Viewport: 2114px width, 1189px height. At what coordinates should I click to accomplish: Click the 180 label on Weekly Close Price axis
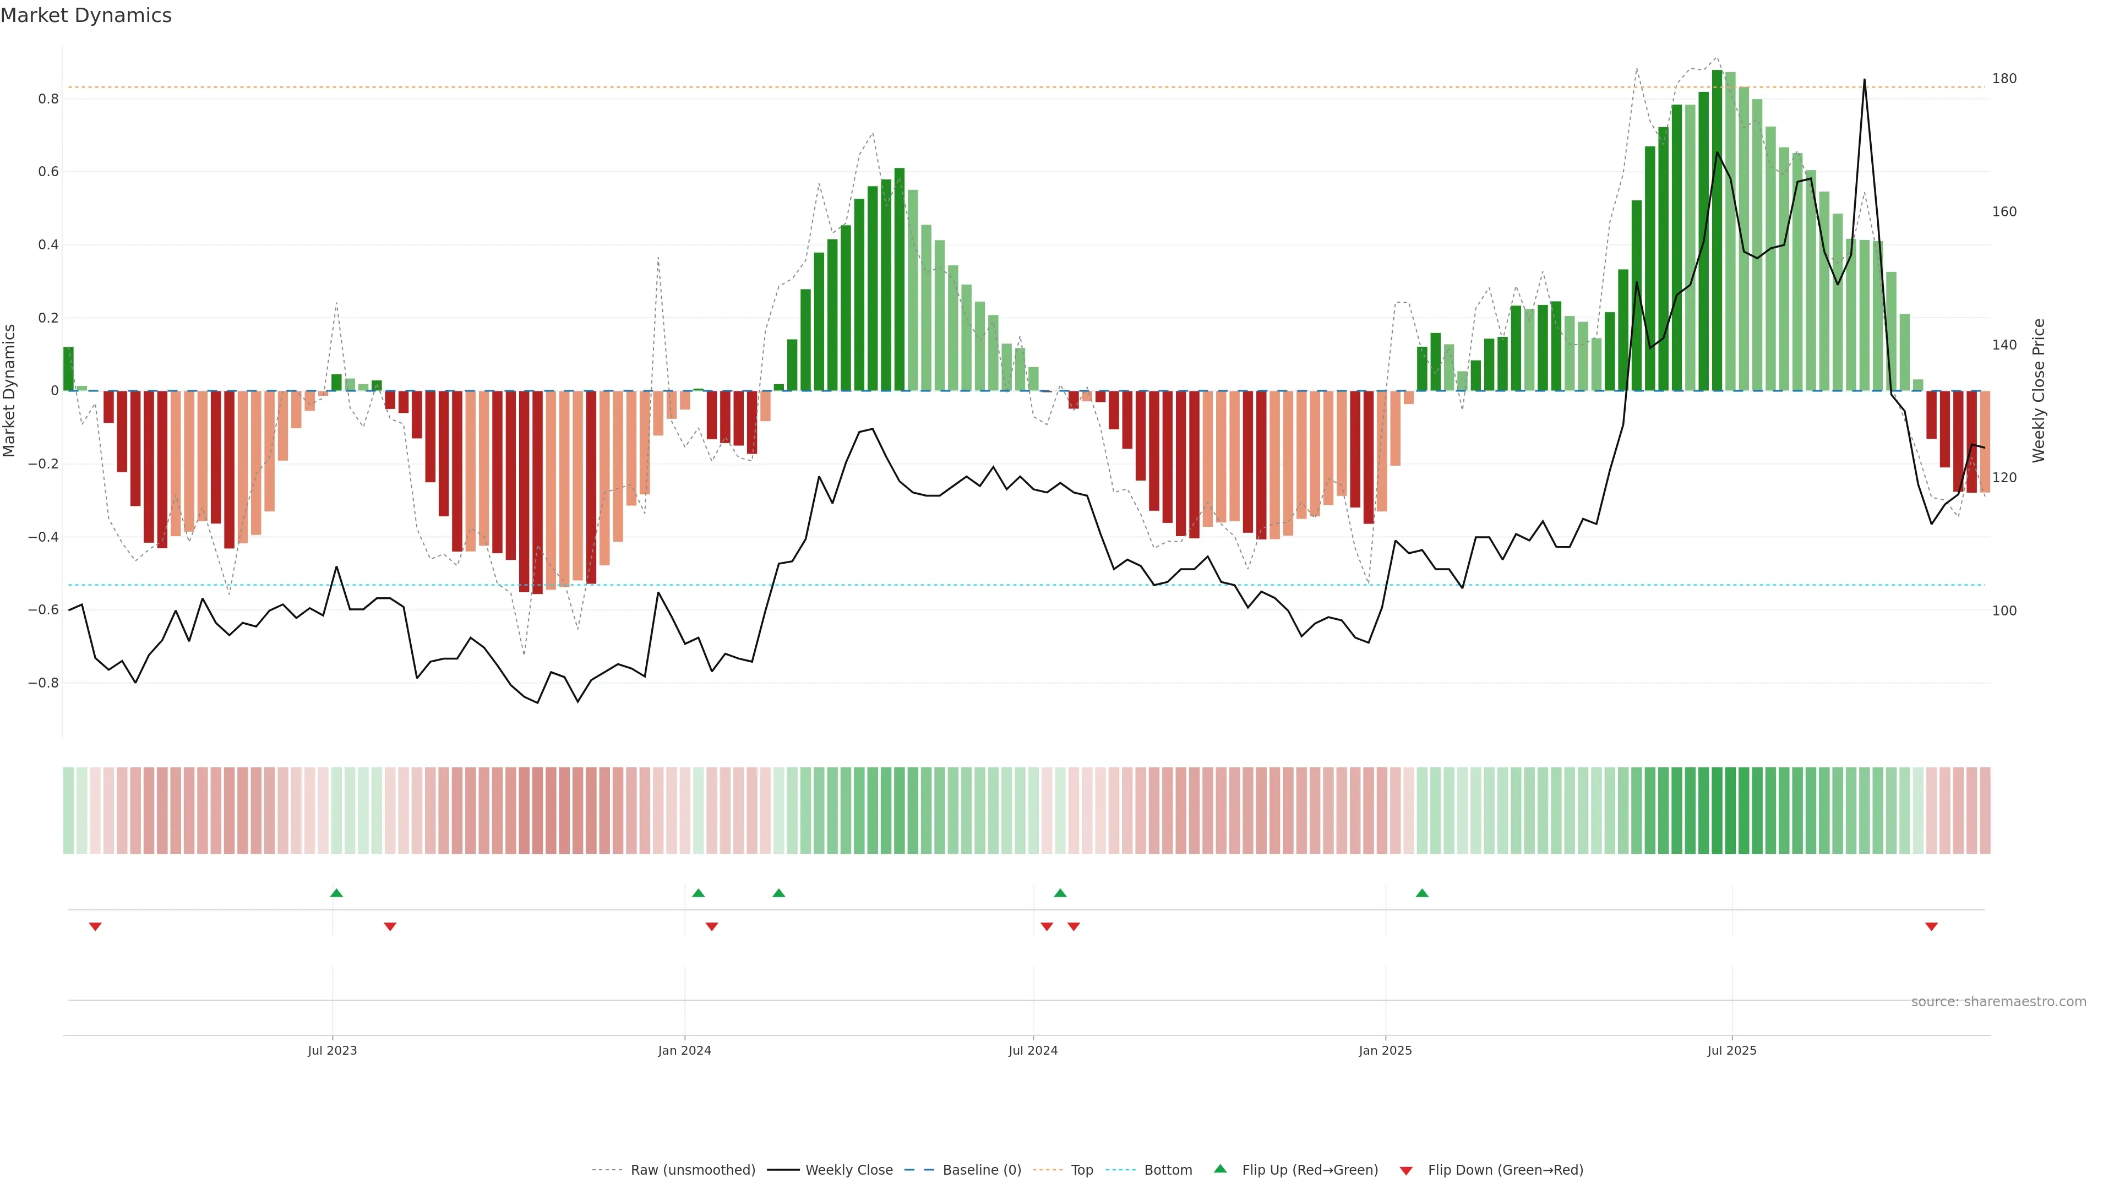click(x=2004, y=79)
